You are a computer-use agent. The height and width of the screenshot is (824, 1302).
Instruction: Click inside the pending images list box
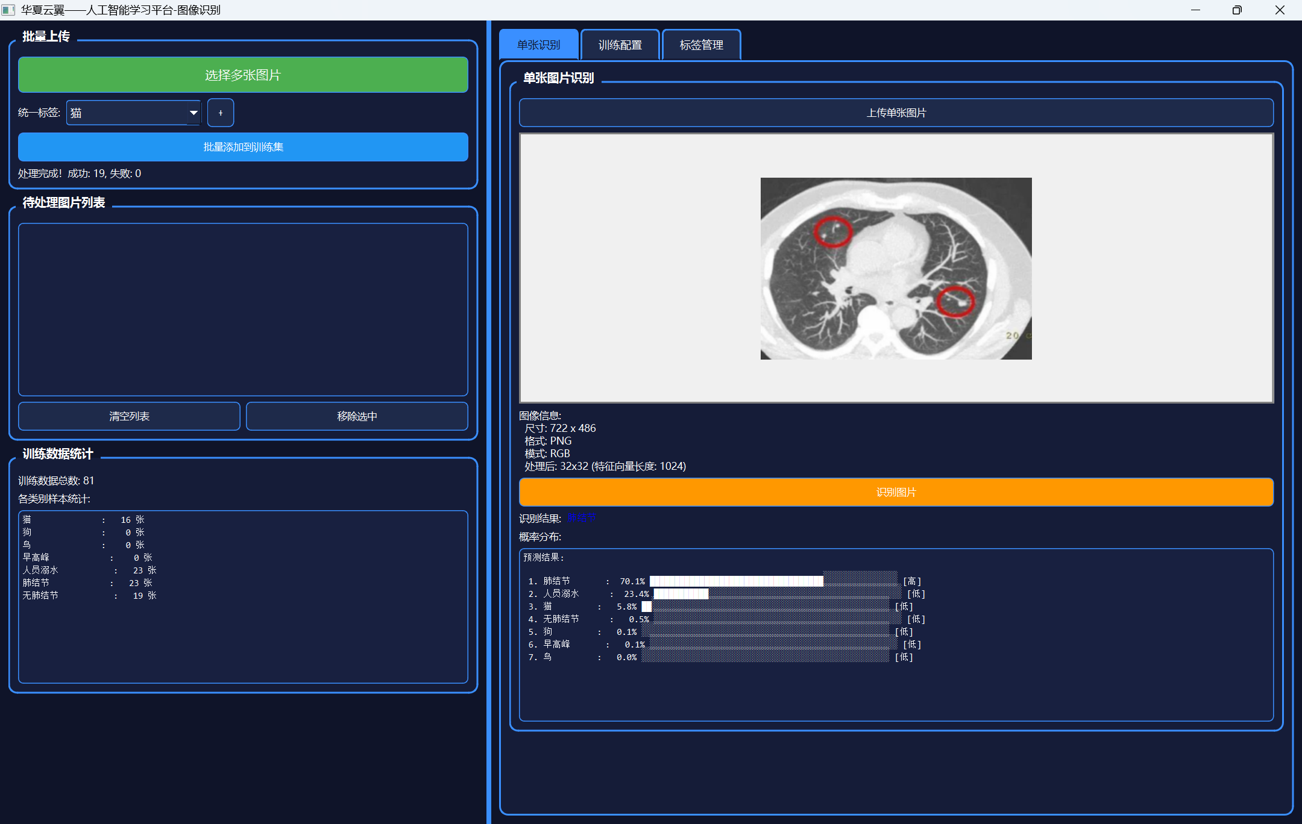pos(243,309)
